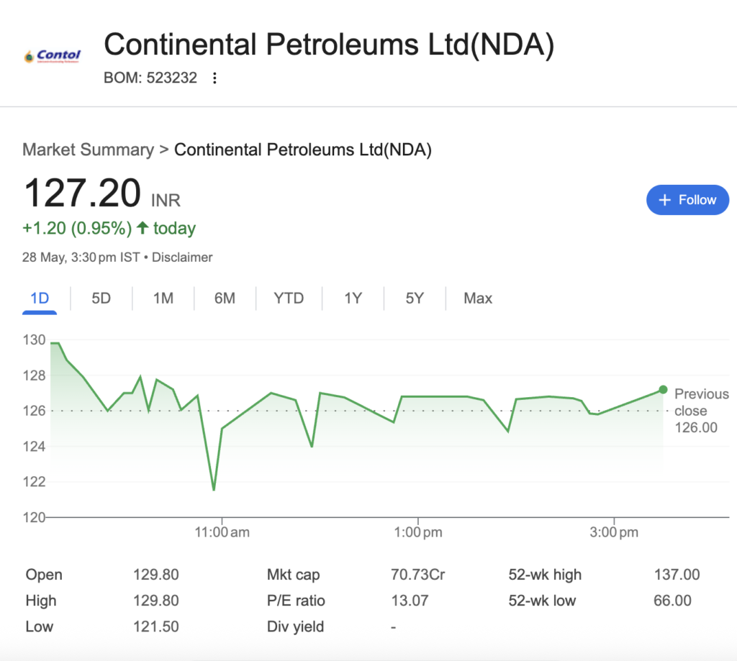This screenshot has height=661, width=737.
Task: Click the 52-wk high value 137.00
Action: click(x=677, y=575)
